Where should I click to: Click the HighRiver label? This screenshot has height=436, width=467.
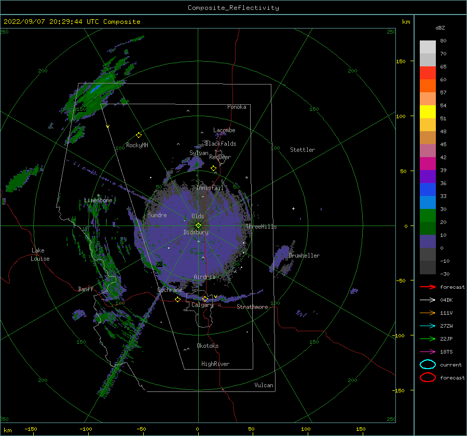tap(215, 364)
